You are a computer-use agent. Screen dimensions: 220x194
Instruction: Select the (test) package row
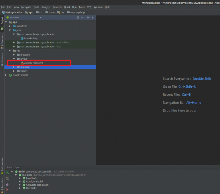(50, 46)
